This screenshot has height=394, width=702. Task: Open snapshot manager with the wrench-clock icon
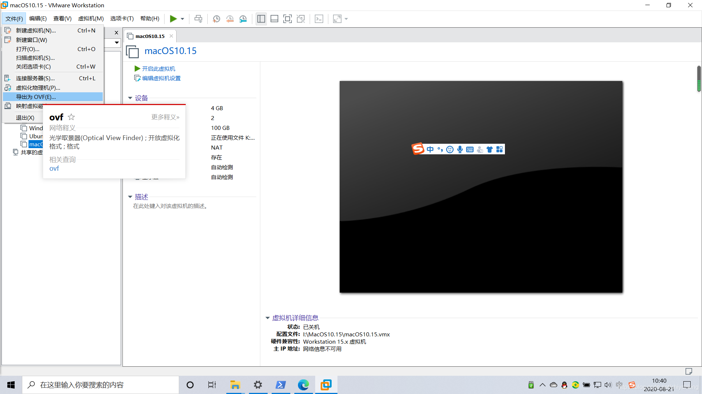(243, 19)
